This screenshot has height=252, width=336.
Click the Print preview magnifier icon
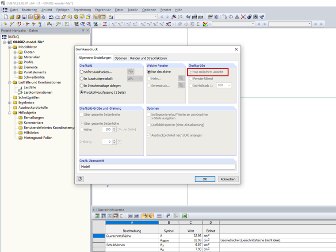point(43,17)
